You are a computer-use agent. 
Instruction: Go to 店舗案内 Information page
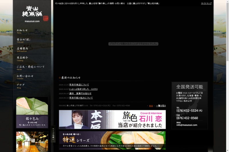23,49
